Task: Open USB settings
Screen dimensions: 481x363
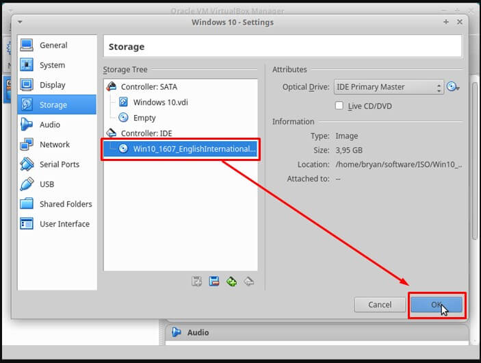Action: click(x=57, y=184)
